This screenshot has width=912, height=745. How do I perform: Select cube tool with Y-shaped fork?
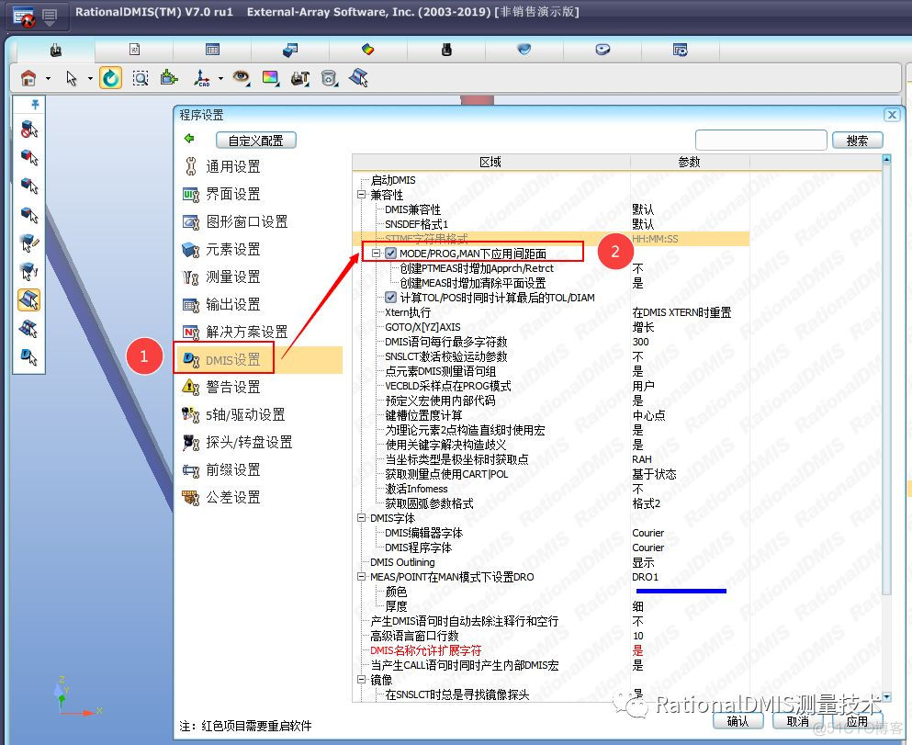tap(29, 271)
